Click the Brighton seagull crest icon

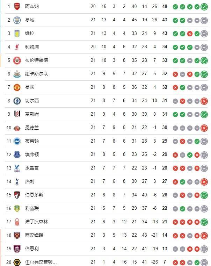click(17, 141)
